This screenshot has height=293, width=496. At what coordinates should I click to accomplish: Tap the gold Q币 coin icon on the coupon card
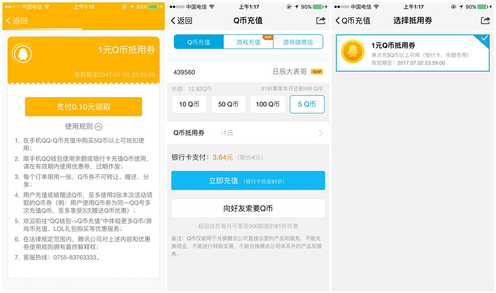point(353,51)
